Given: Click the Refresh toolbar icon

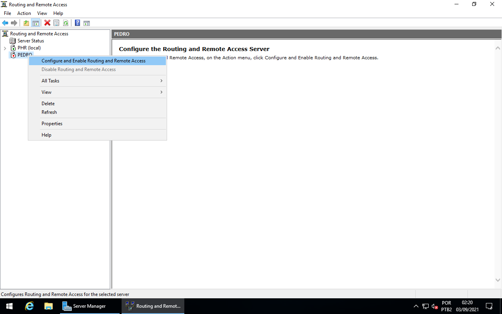Looking at the screenshot, I should click(65, 22).
